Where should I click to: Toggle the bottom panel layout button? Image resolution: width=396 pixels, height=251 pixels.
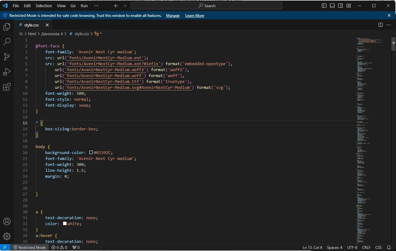(x=332, y=6)
